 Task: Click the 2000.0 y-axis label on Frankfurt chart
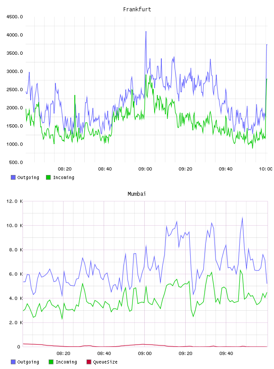click(x=14, y=108)
